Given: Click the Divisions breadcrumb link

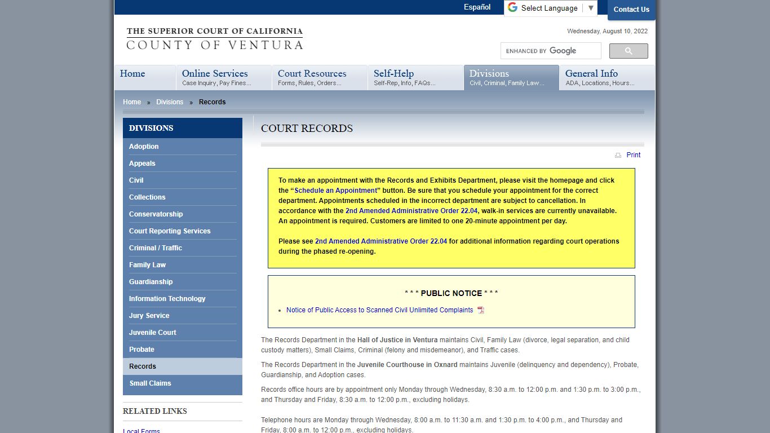Looking at the screenshot, I should click(170, 102).
